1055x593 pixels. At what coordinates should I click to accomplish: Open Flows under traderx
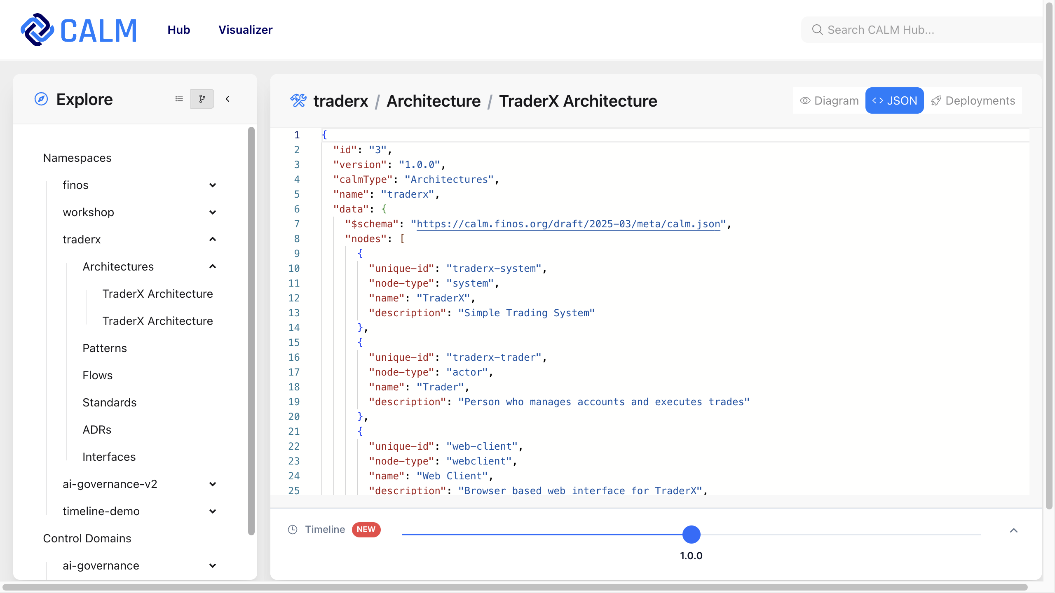click(x=97, y=376)
